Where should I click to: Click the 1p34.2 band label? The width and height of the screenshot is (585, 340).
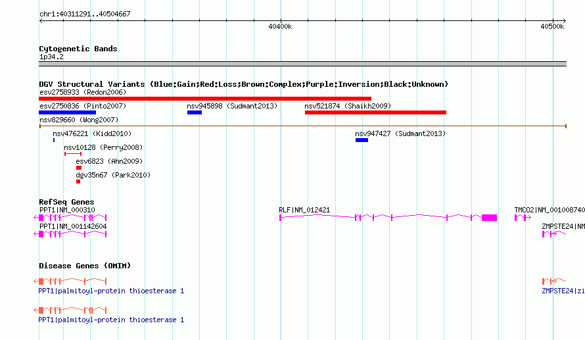tap(51, 57)
